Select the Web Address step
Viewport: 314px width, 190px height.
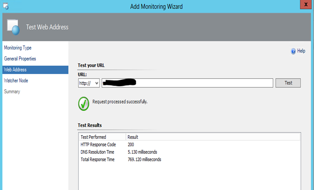15,70
